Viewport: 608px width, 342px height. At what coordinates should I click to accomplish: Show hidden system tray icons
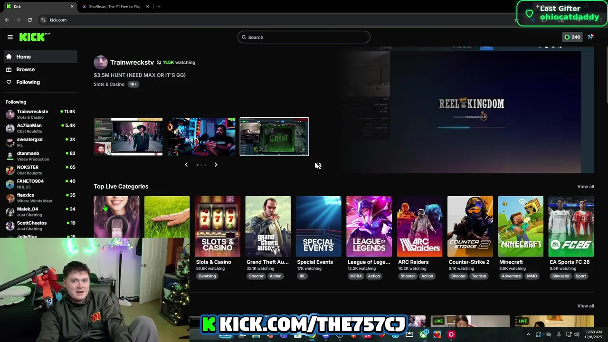528,334
